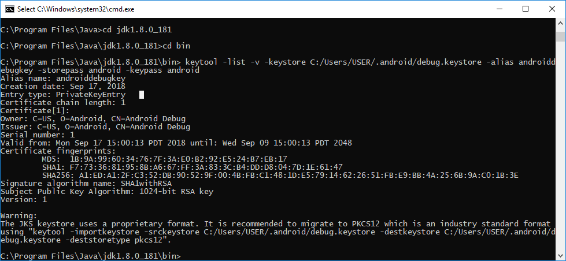Viewport: 566px width, 261px height.
Task: Click the '1024-bit RSA key' text
Action: point(176,192)
